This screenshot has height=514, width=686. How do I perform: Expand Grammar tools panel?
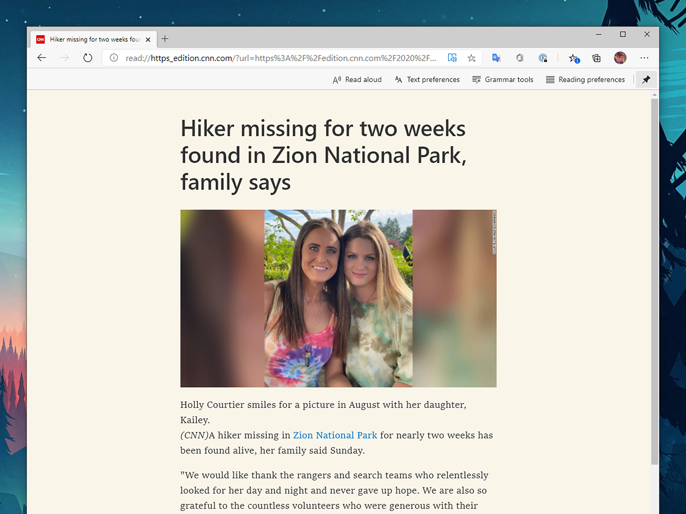pyautogui.click(x=503, y=79)
